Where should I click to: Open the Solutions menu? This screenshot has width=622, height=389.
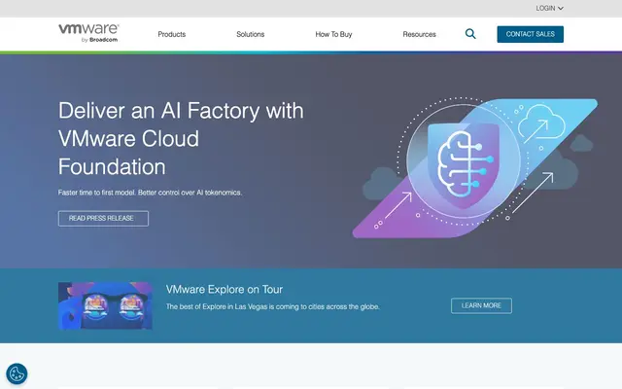(x=251, y=34)
